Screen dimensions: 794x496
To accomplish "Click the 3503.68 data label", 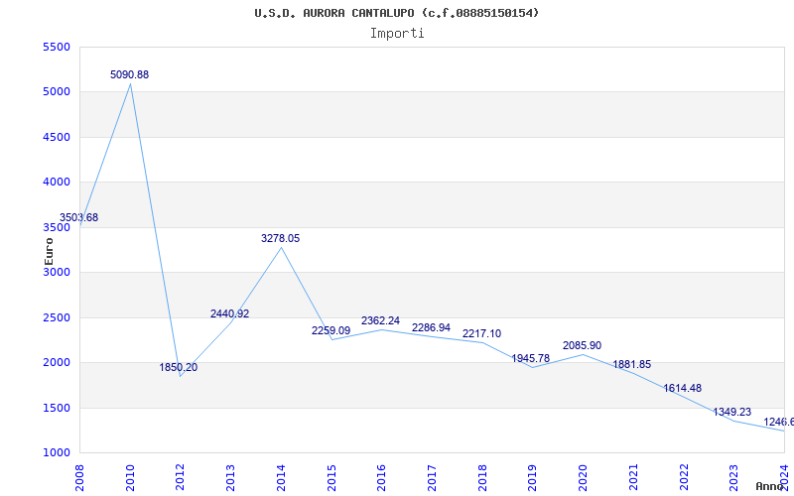I will (x=79, y=217).
